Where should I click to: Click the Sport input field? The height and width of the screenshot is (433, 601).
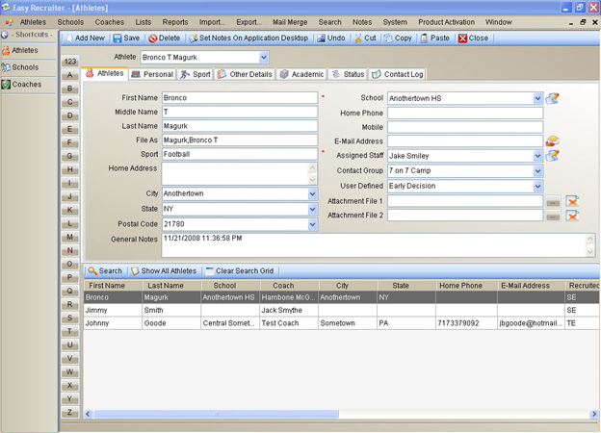pyautogui.click(x=240, y=154)
